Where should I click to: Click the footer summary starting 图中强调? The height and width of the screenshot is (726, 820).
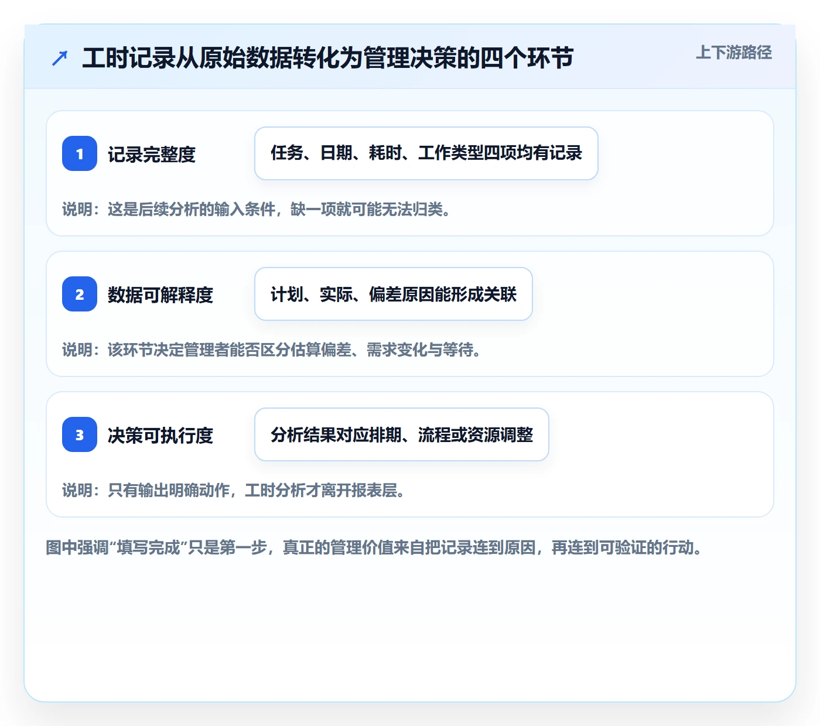[x=374, y=548]
